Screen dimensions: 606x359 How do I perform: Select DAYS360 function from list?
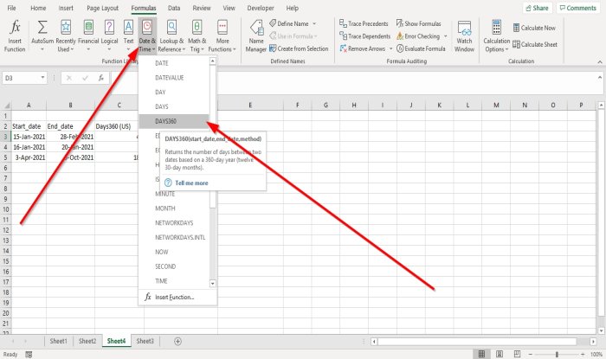point(174,121)
